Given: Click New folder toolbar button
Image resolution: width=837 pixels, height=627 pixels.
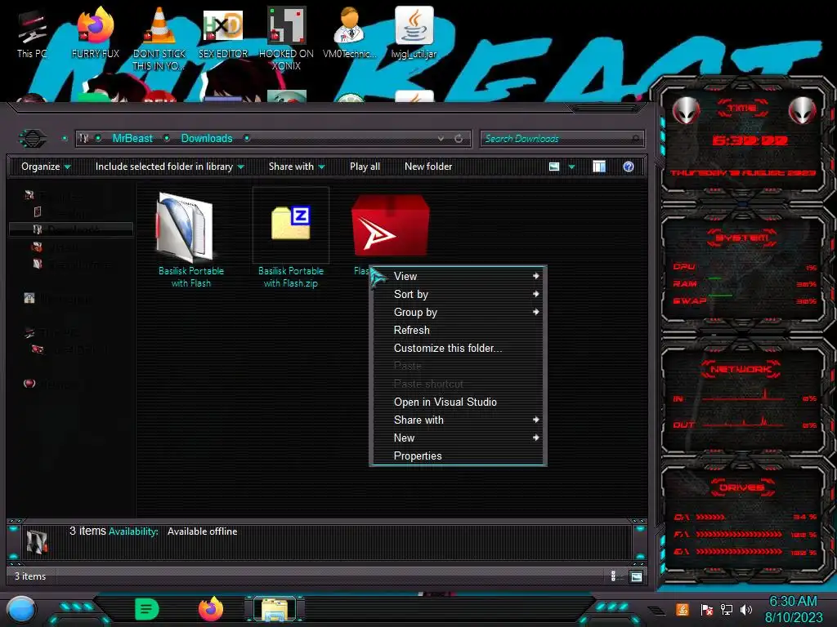Looking at the screenshot, I should (428, 167).
